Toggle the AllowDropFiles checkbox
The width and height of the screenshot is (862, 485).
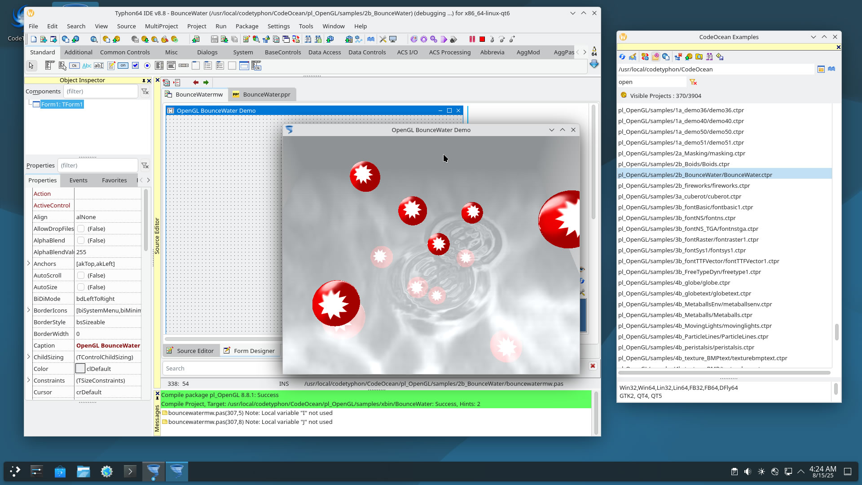point(81,229)
